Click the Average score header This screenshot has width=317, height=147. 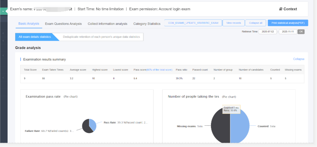tap(78, 70)
